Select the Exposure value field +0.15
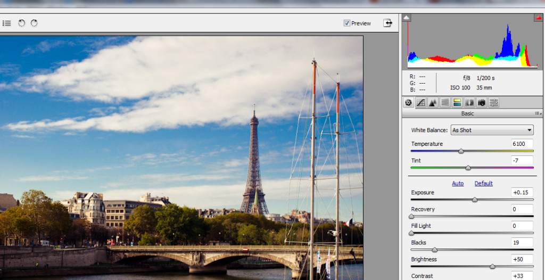The image size is (545, 280). click(522, 192)
